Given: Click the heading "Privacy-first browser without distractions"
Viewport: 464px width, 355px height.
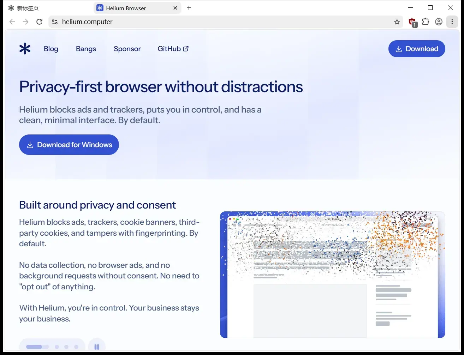Looking at the screenshot, I should [161, 87].
